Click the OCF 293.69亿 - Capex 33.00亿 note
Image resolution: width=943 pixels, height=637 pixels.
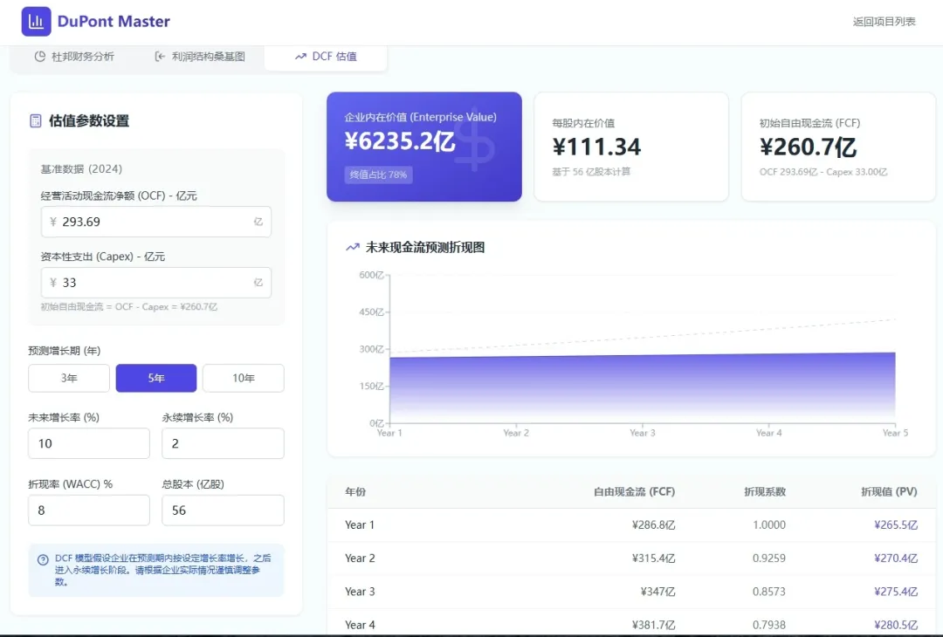click(823, 172)
